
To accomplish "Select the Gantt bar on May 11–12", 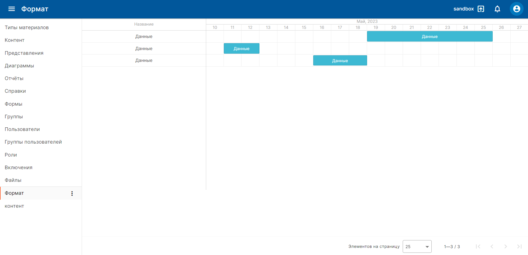I will tap(242, 49).
